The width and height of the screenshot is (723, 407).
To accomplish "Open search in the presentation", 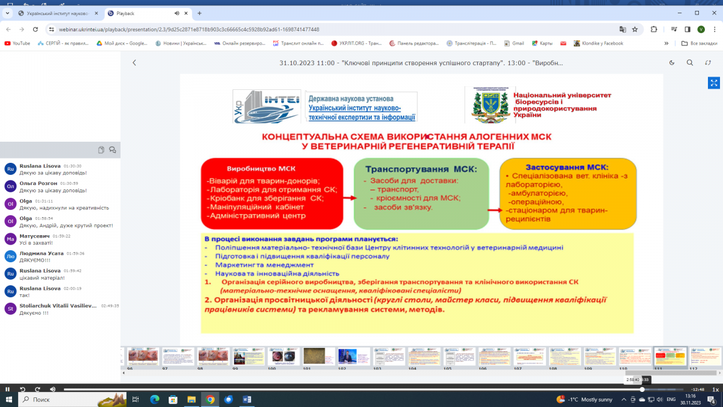I will click(x=690, y=63).
